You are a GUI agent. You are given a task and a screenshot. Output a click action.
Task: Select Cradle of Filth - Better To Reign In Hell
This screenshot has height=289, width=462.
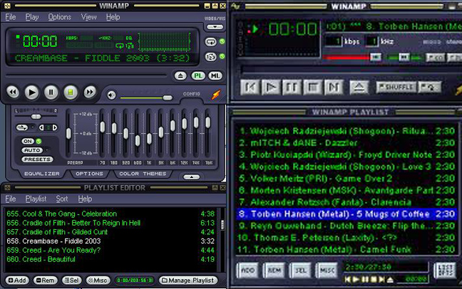point(111,223)
